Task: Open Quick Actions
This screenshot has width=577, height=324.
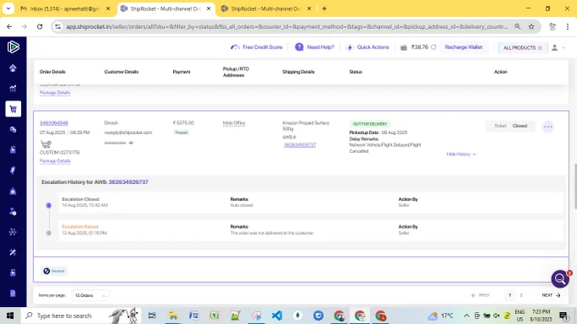Action: 368,47
